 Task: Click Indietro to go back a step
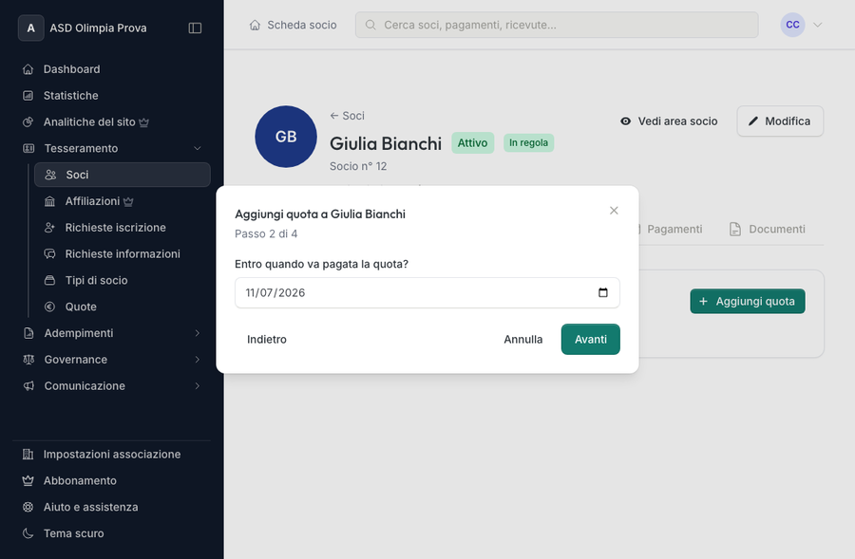(x=267, y=340)
